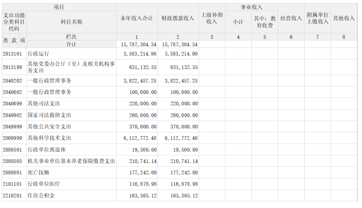Click the 事业收入 merged header
362x208 pixels.
[x=251, y=7]
